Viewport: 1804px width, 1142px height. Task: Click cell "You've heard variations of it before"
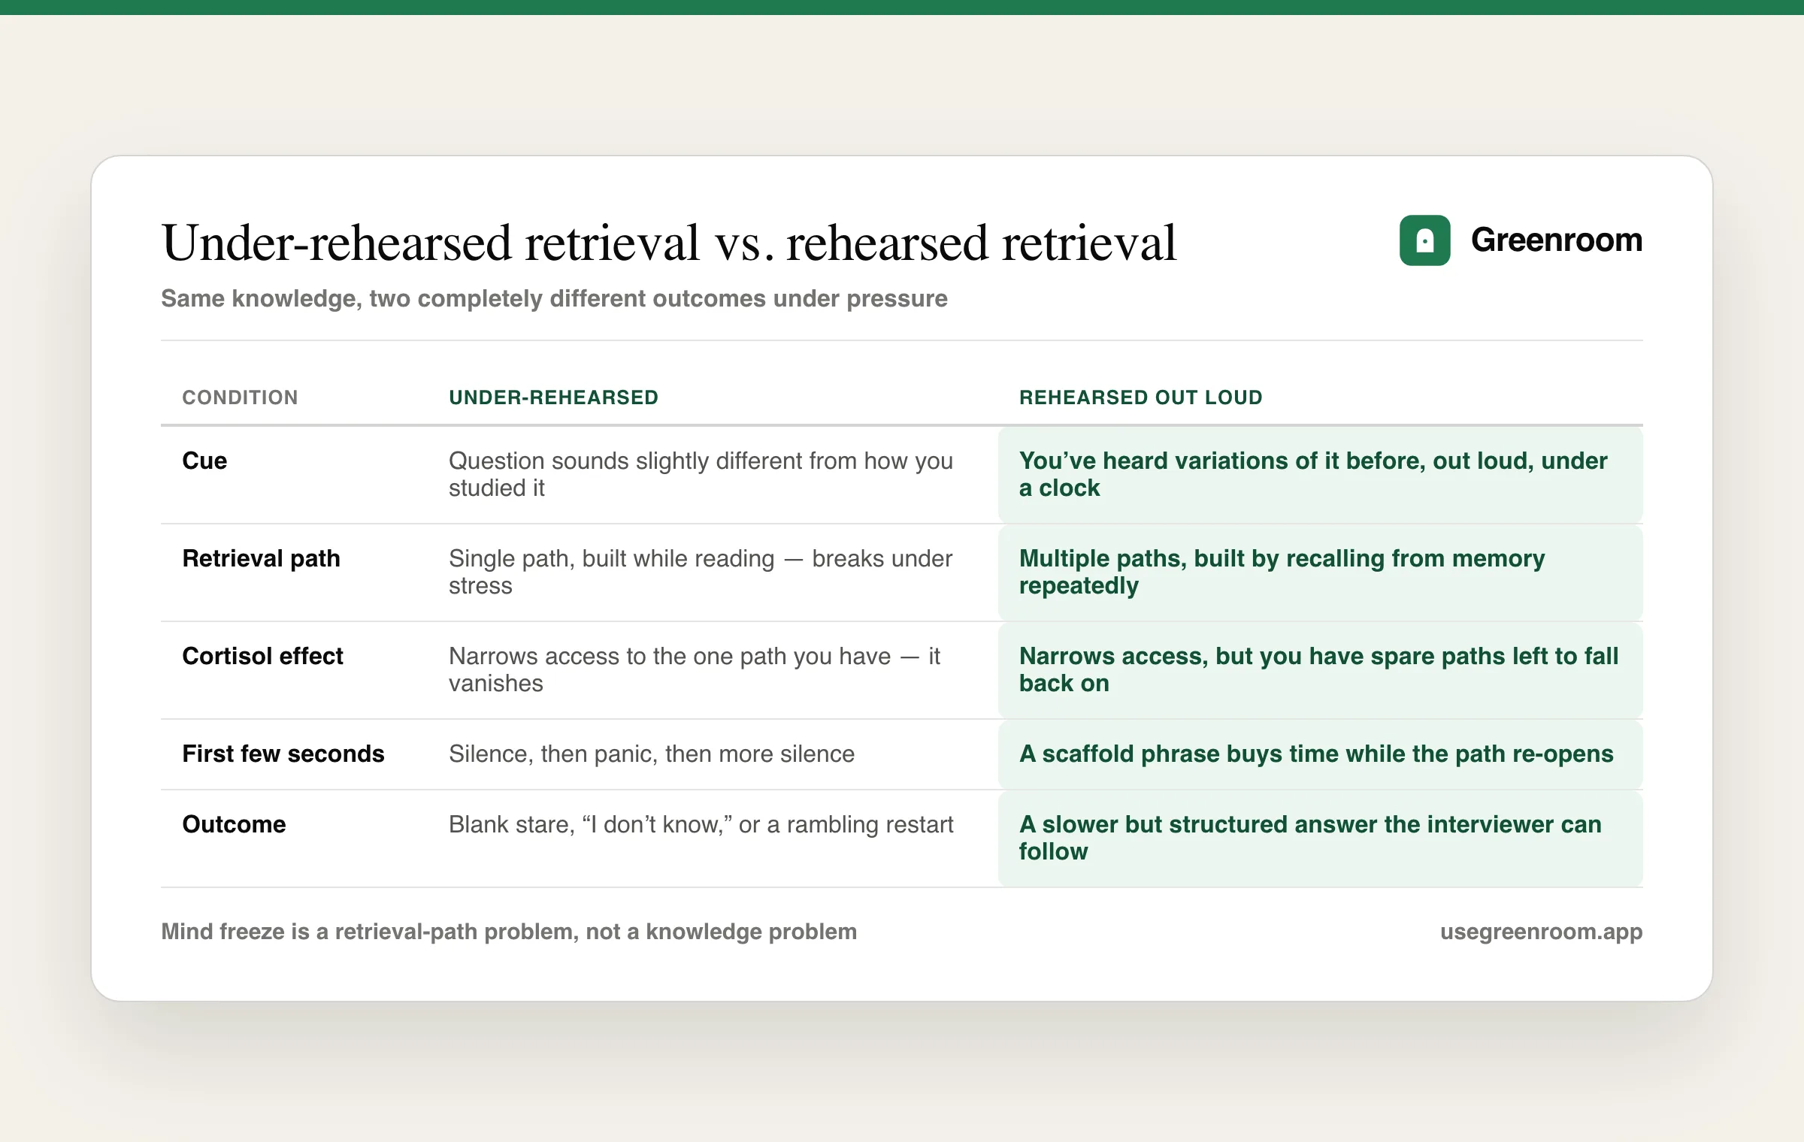1320,475
